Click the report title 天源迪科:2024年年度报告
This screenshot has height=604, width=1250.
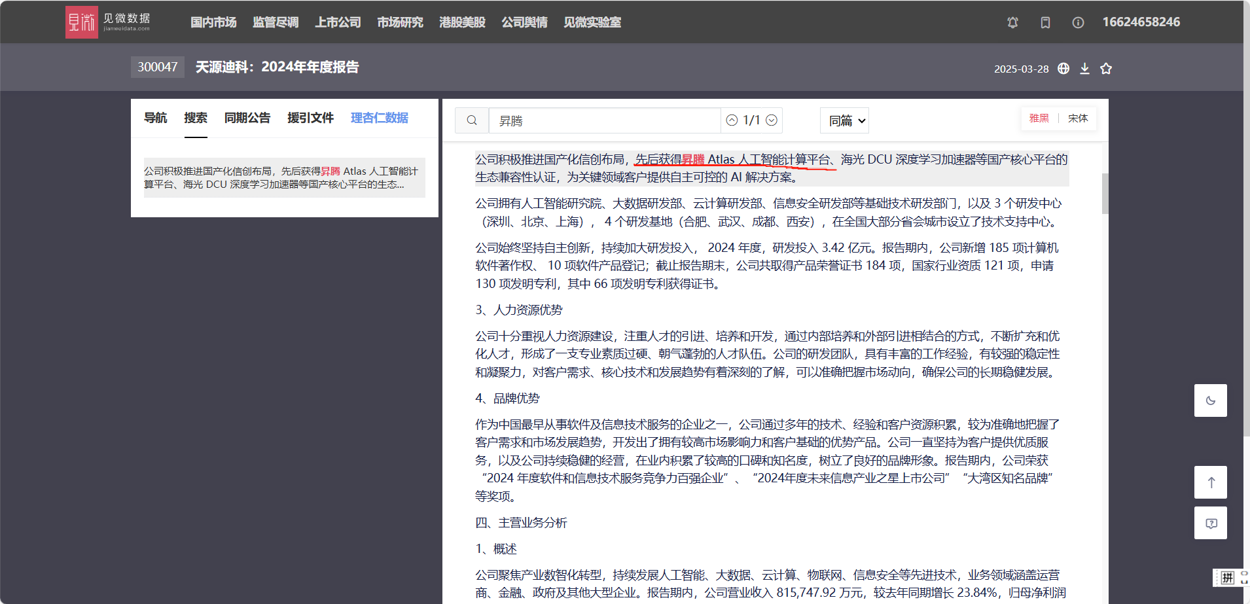pos(277,67)
